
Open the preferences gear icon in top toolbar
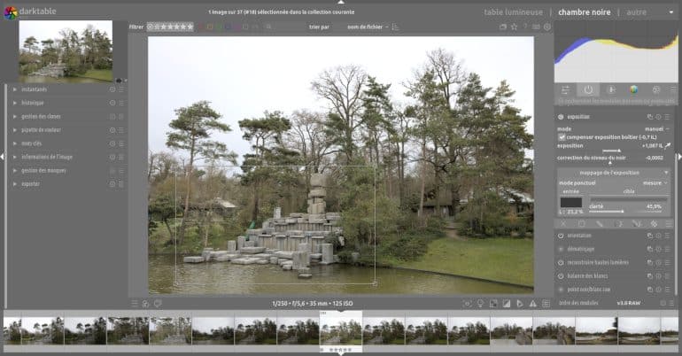(x=546, y=27)
